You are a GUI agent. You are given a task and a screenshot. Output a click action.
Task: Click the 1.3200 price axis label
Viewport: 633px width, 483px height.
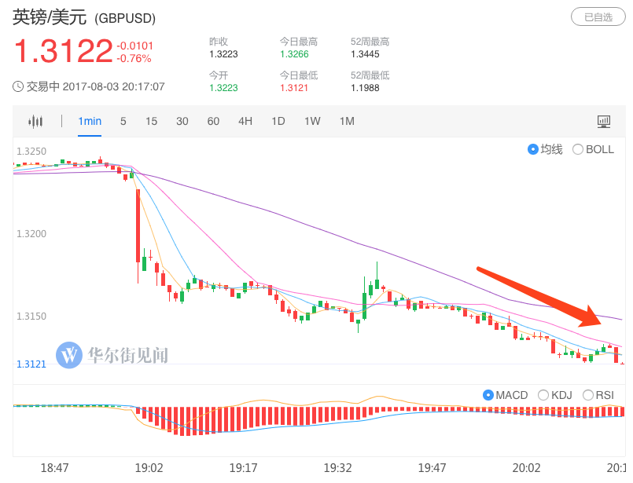click(31, 234)
